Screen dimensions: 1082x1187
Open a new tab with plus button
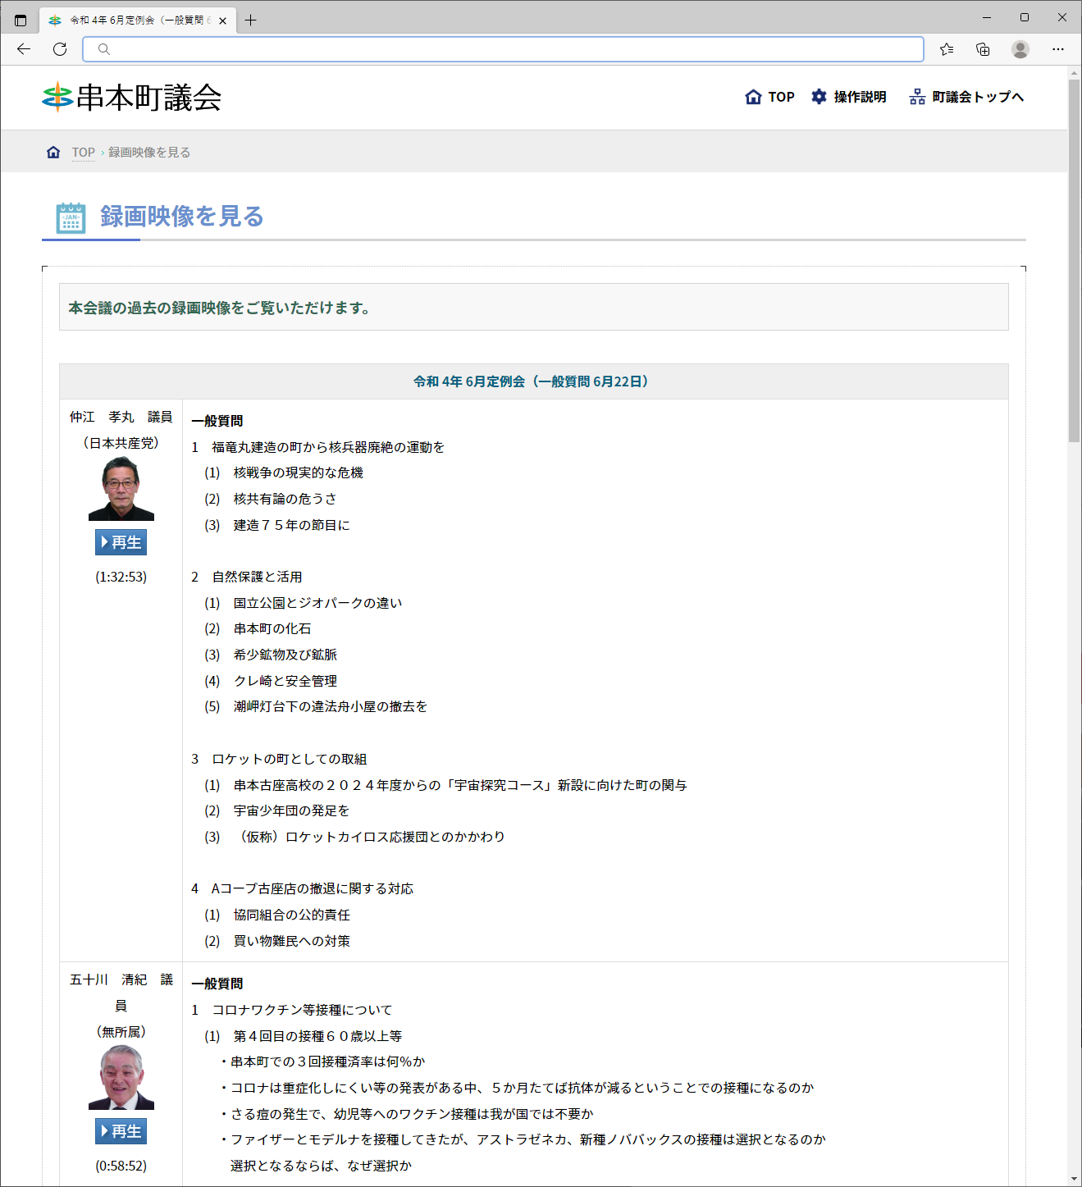[x=251, y=21]
